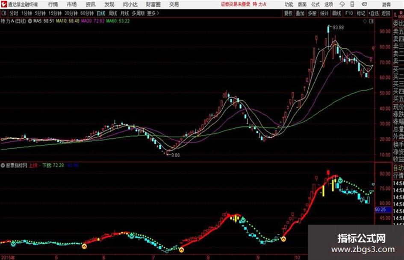Click the 返回 back button

pyautogui.click(x=386, y=13)
